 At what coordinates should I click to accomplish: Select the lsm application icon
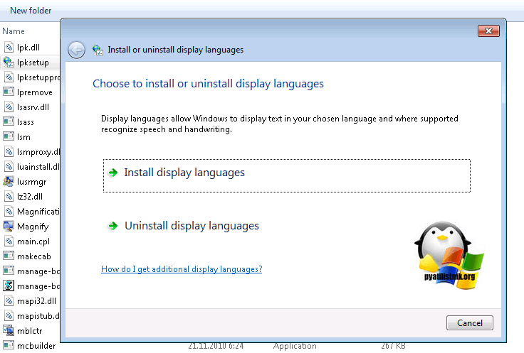(9, 136)
